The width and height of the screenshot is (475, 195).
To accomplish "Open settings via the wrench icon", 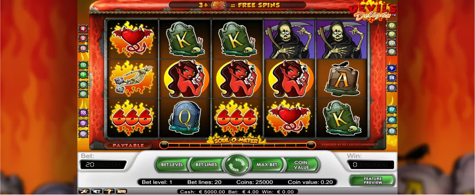I will click(84, 191).
